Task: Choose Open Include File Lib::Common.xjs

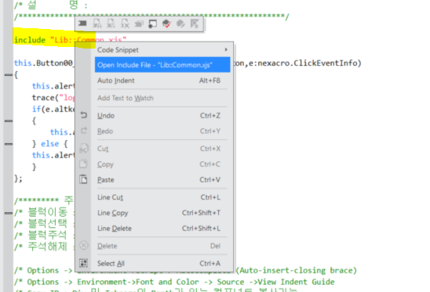Action: coord(162,65)
